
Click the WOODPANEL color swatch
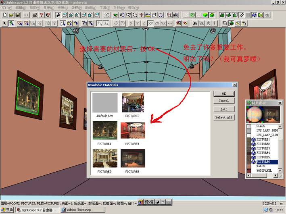click(249, 171)
